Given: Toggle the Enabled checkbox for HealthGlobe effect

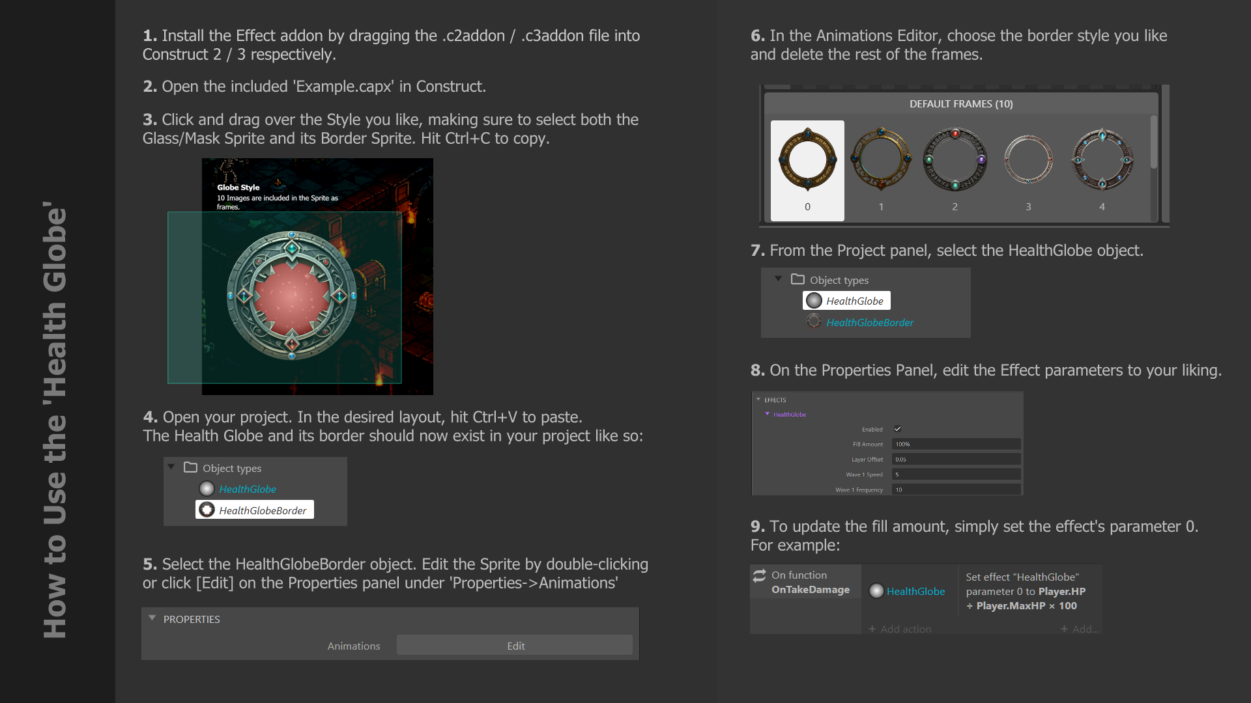Looking at the screenshot, I should coord(897,429).
